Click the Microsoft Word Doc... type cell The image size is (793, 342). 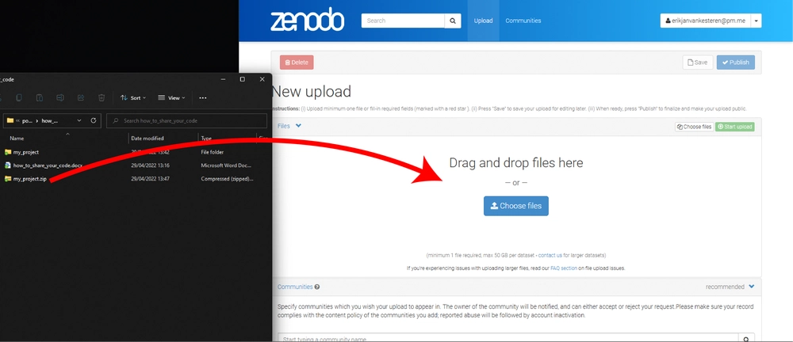(226, 165)
